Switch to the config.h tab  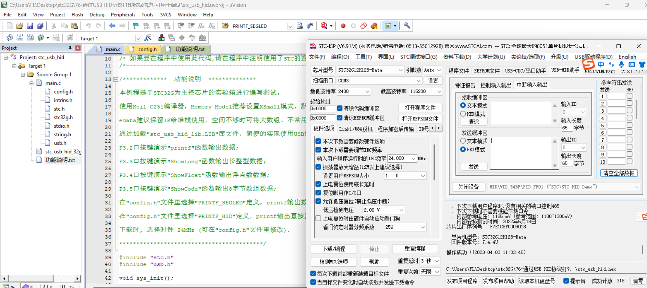144,49
